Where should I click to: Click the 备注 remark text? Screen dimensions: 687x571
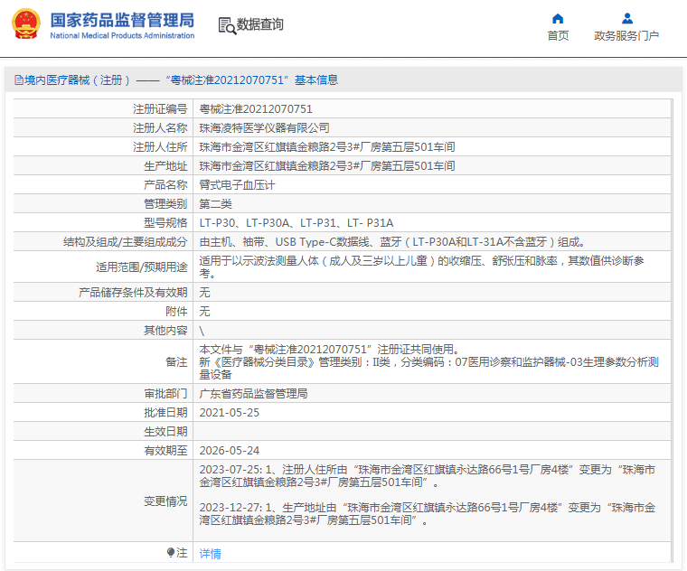429,361
